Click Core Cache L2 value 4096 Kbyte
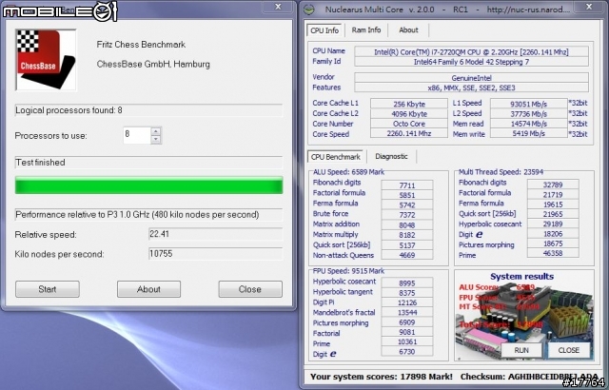This screenshot has width=609, height=390. pyautogui.click(x=409, y=114)
